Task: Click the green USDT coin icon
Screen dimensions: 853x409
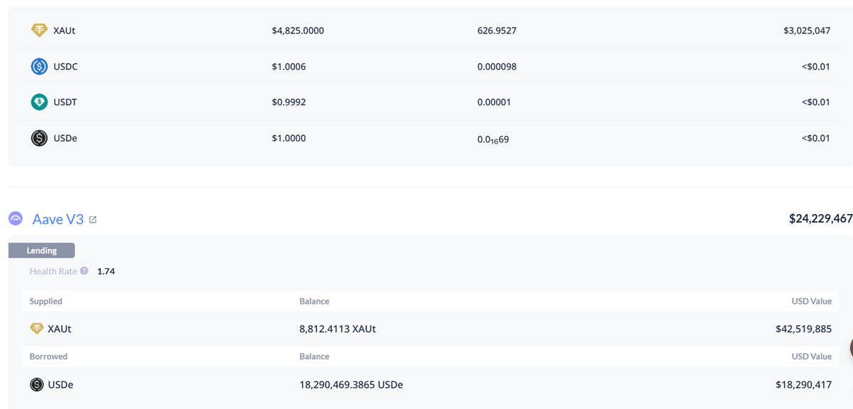Action: click(39, 102)
